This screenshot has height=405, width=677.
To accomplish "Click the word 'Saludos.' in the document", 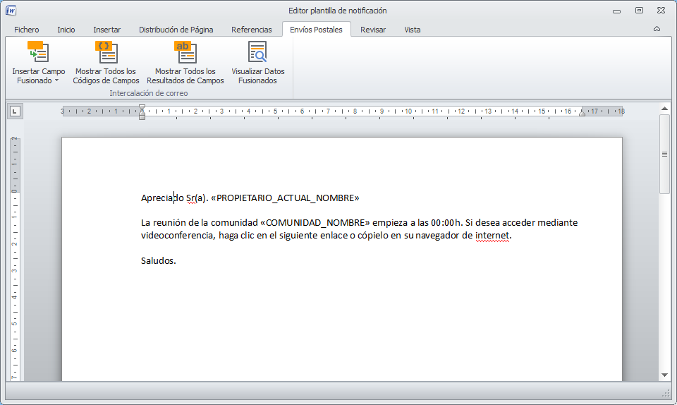I will tap(159, 260).
